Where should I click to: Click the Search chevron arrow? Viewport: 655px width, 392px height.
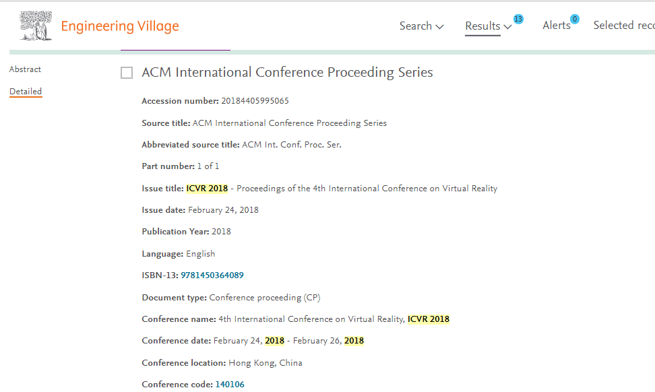tap(439, 27)
